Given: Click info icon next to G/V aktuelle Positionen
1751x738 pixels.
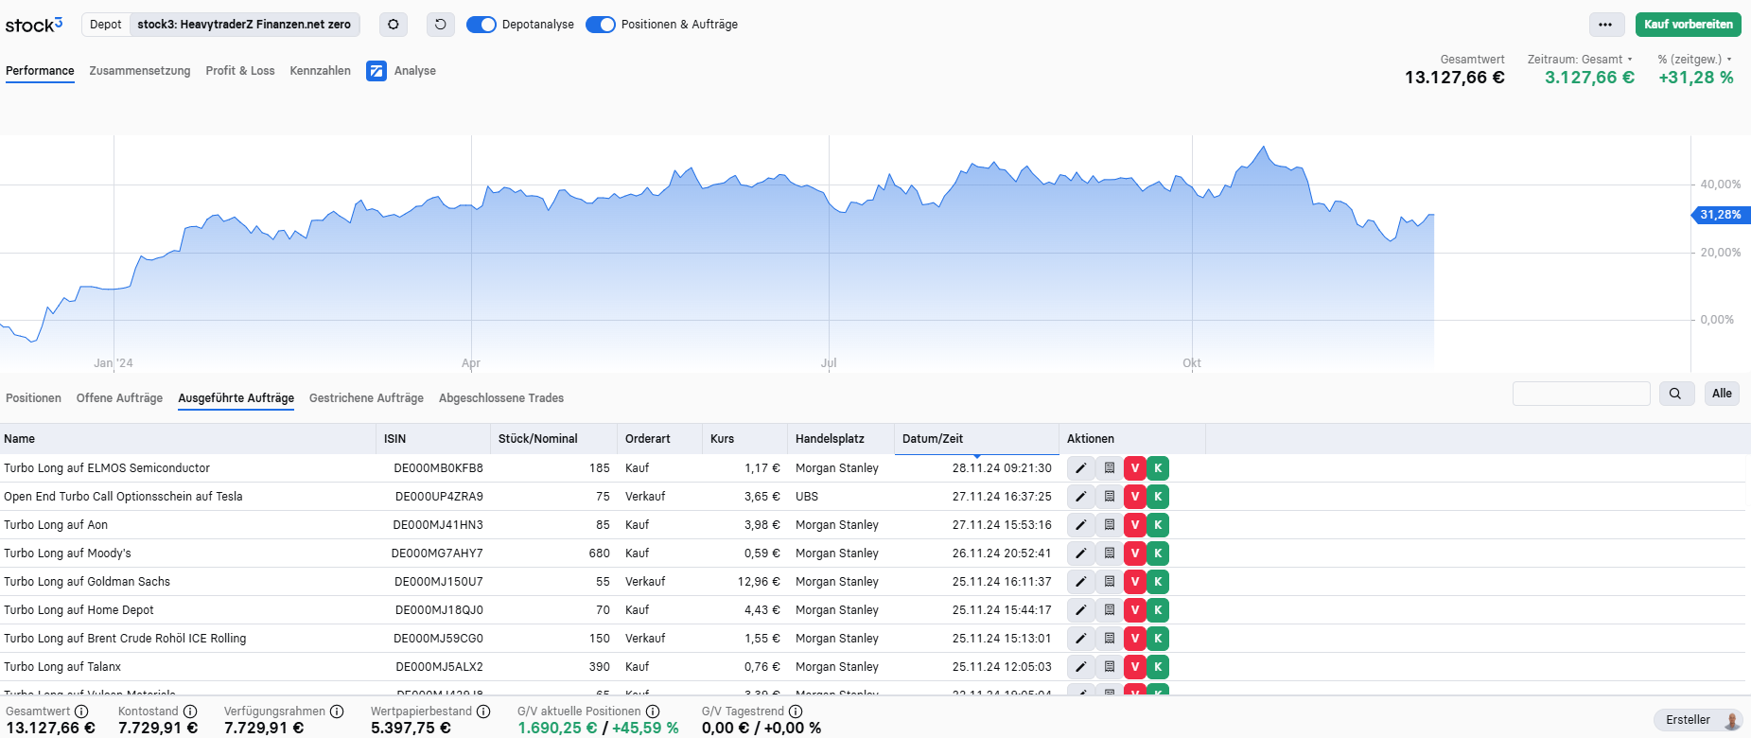Looking at the screenshot, I should (x=653, y=712).
